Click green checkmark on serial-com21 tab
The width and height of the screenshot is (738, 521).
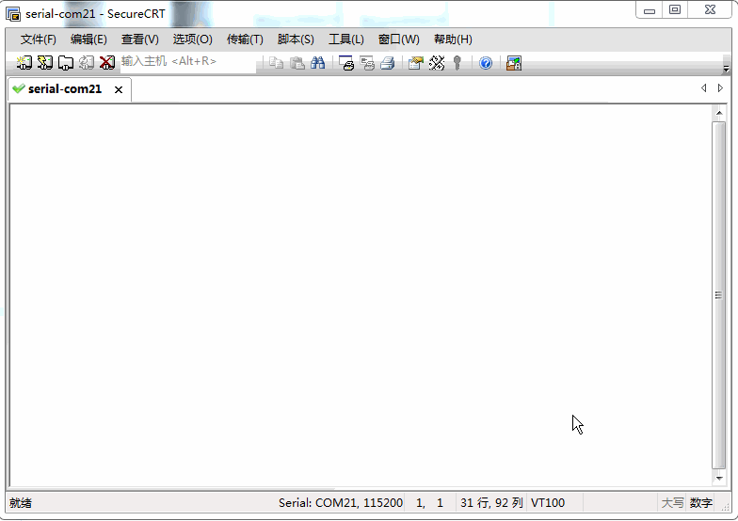point(19,88)
